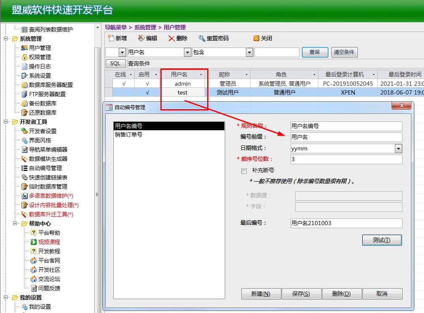Click the 清空条件 button
The height and width of the screenshot is (313, 424).
[344, 52]
